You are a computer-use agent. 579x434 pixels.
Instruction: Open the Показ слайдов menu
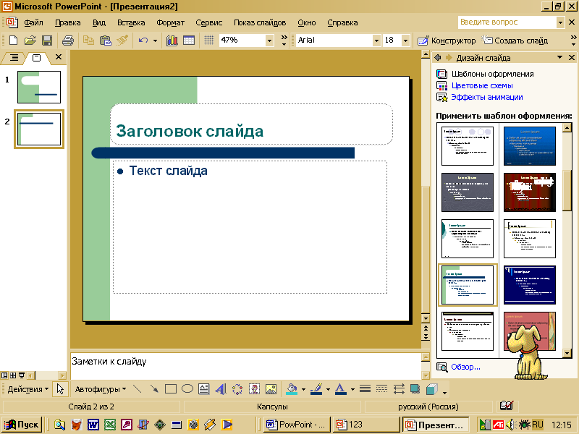click(260, 22)
